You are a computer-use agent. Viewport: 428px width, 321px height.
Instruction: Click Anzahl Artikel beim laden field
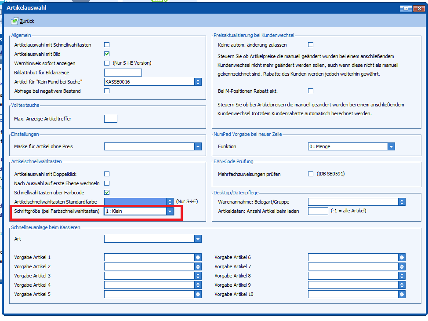pos(318,211)
